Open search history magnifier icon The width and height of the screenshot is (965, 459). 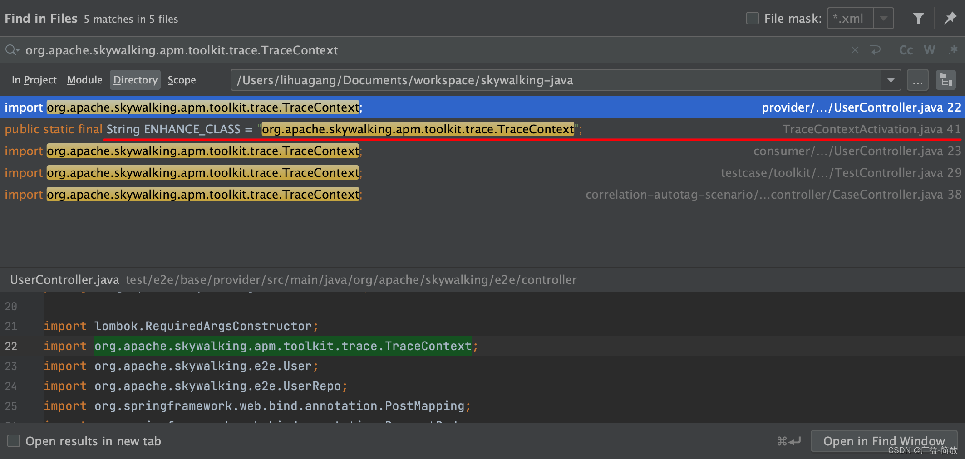(x=12, y=50)
